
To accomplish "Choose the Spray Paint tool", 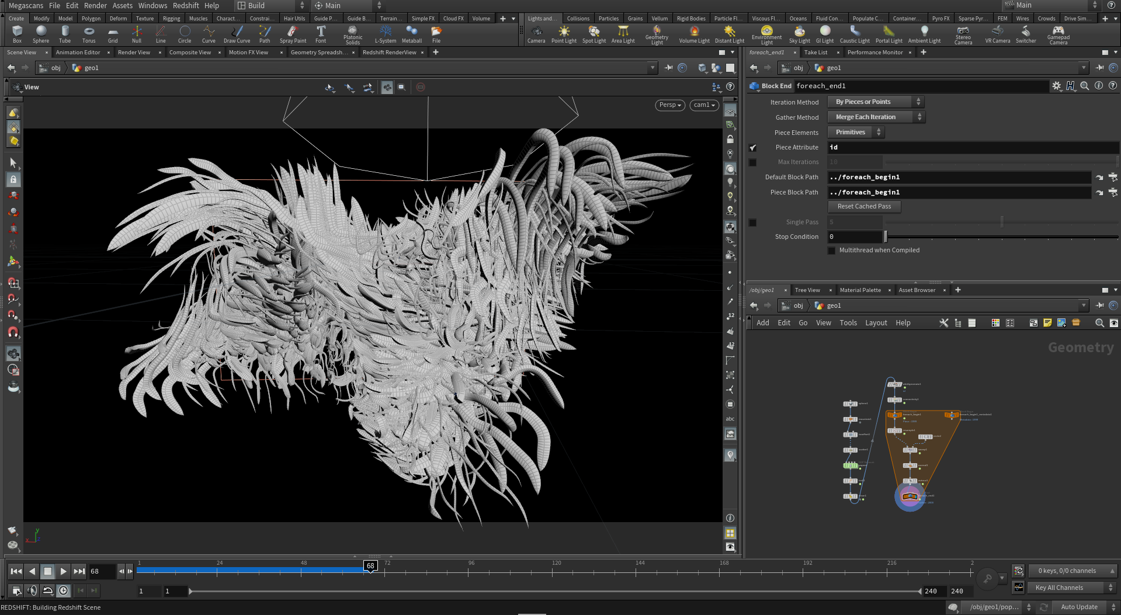I will 293,34.
